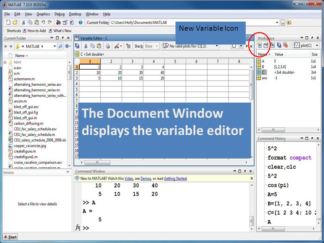Image resolution: width=324 pixels, height=243 pixels.
Task: Select format compact in Command History
Action: pyautogui.click(x=289, y=158)
